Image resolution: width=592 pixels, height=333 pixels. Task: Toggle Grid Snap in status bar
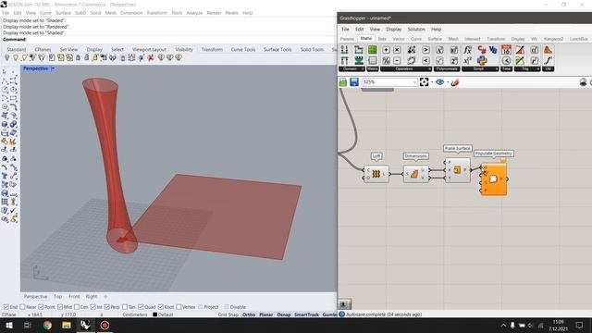(228, 314)
